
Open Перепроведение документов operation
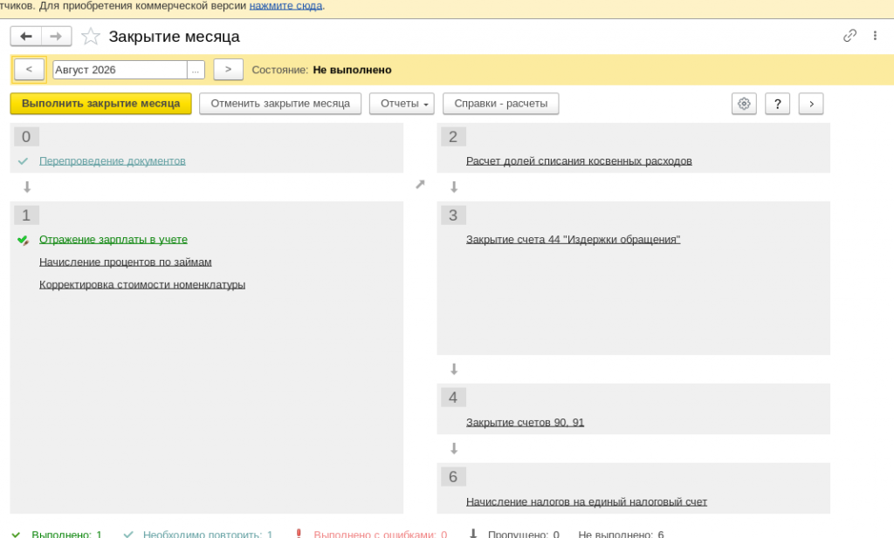coord(113,161)
